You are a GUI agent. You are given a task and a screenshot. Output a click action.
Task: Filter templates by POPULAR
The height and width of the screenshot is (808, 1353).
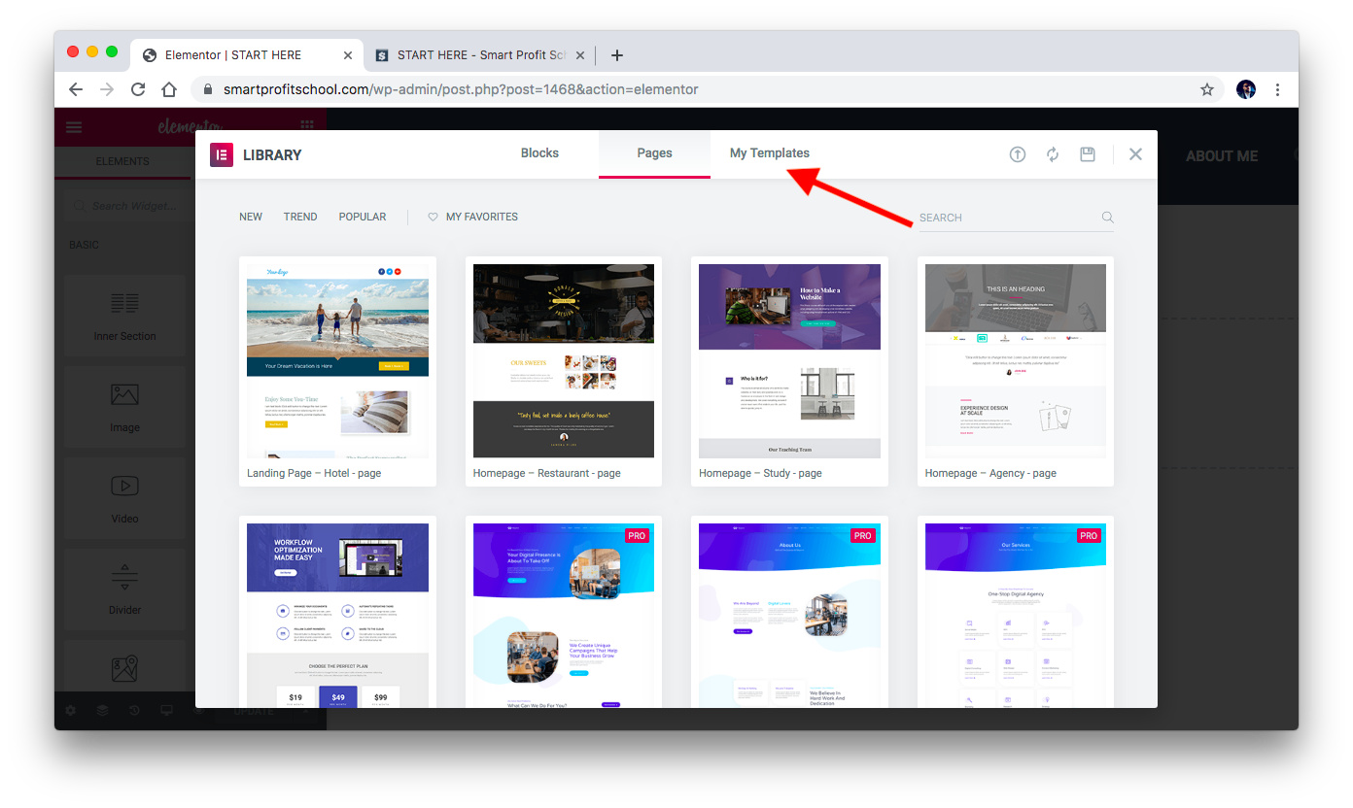(x=363, y=217)
